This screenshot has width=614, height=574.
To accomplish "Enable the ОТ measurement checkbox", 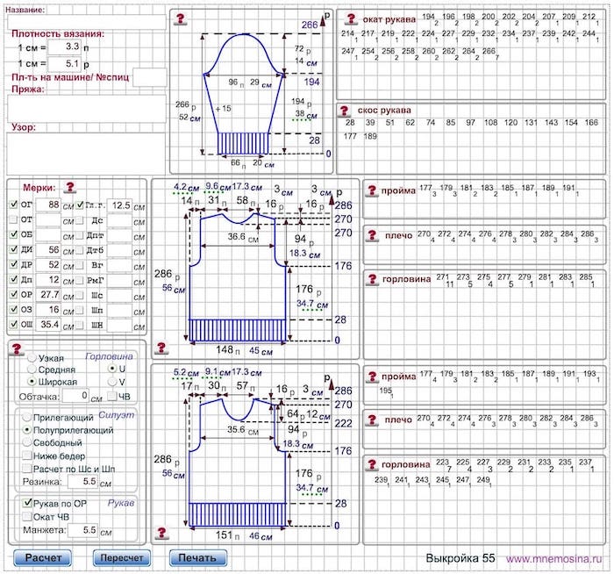I will pyautogui.click(x=14, y=219).
